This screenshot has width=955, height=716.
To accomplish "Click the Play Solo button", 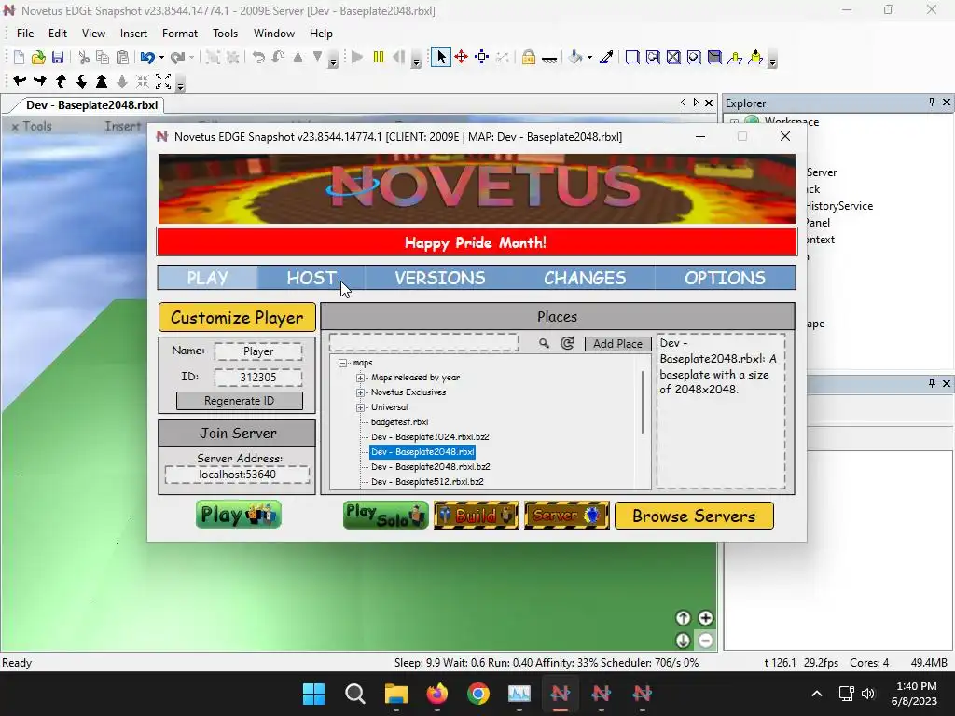I will pyautogui.click(x=385, y=515).
